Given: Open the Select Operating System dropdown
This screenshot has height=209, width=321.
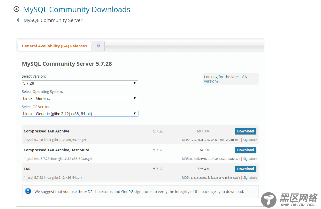Looking at the screenshot, I should click(80, 99).
